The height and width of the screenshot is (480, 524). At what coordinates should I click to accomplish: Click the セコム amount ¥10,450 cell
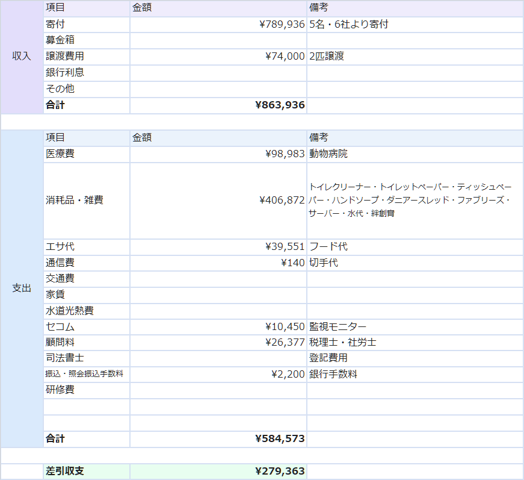[218, 327]
